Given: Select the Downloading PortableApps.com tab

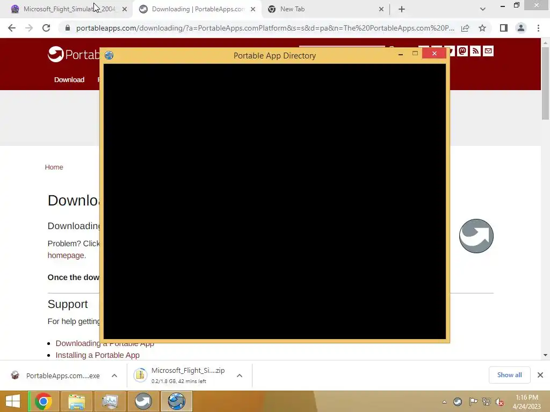Looking at the screenshot, I should coord(198,9).
